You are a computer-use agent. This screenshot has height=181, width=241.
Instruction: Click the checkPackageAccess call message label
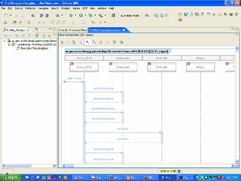pyautogui.click(x=103, y=109)
